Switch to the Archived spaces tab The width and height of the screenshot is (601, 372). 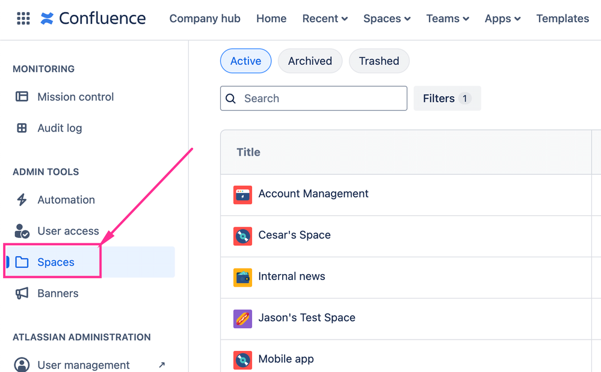310,61
